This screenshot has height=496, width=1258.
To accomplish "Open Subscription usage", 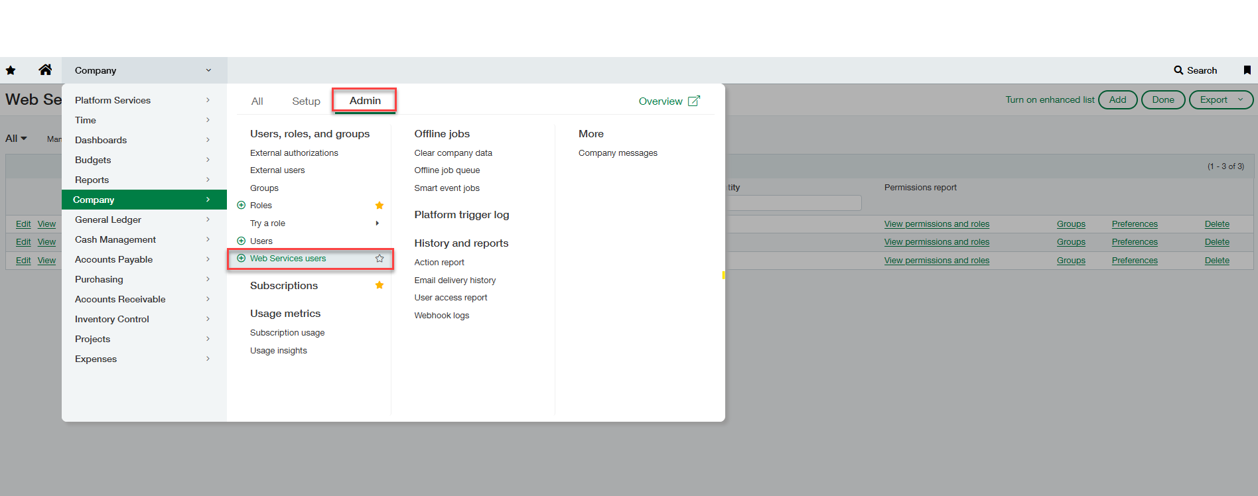I will [x=287, y=333].
